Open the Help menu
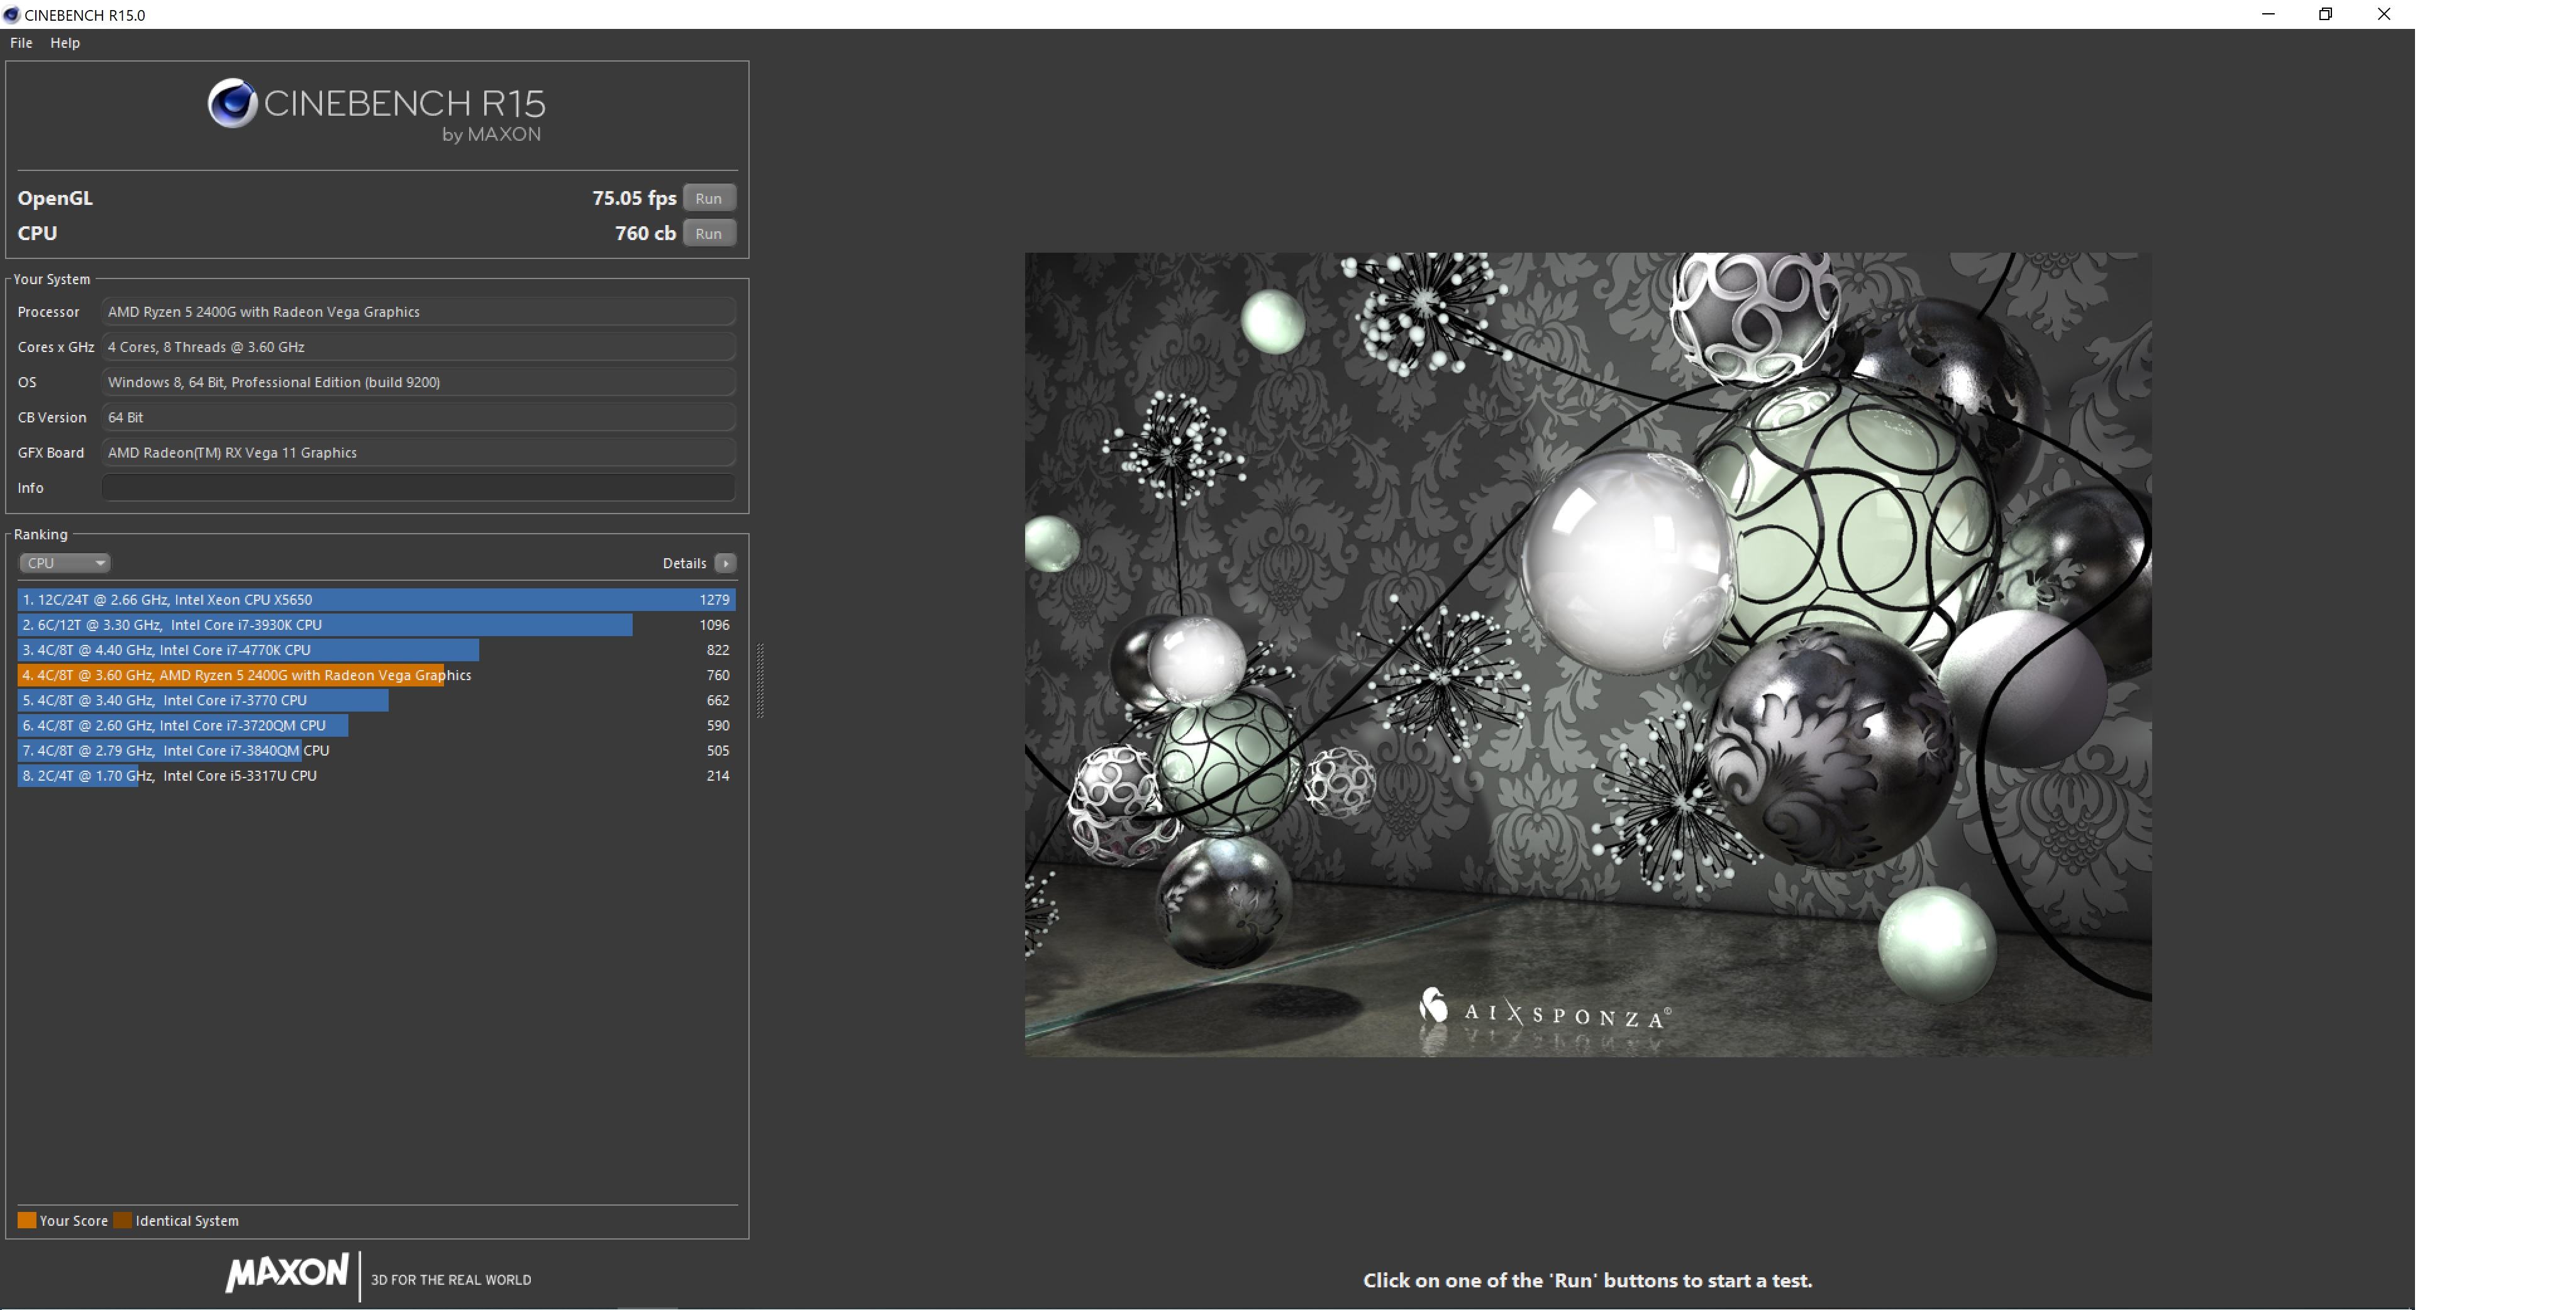Screen dimensions: 2576x1310 point(65,43)
